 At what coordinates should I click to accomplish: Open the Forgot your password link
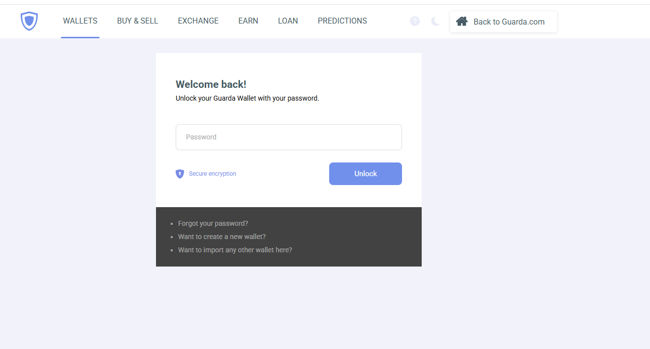click(213, 223)
